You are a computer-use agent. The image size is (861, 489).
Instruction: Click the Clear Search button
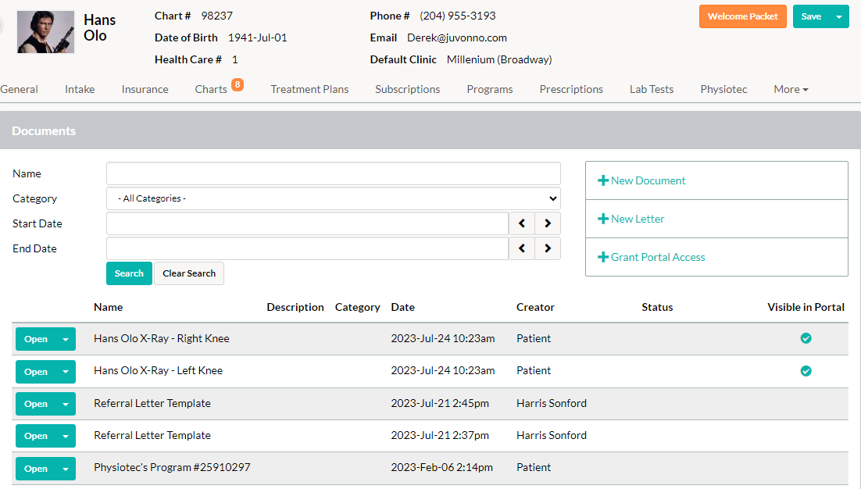[x=188, y=273]
